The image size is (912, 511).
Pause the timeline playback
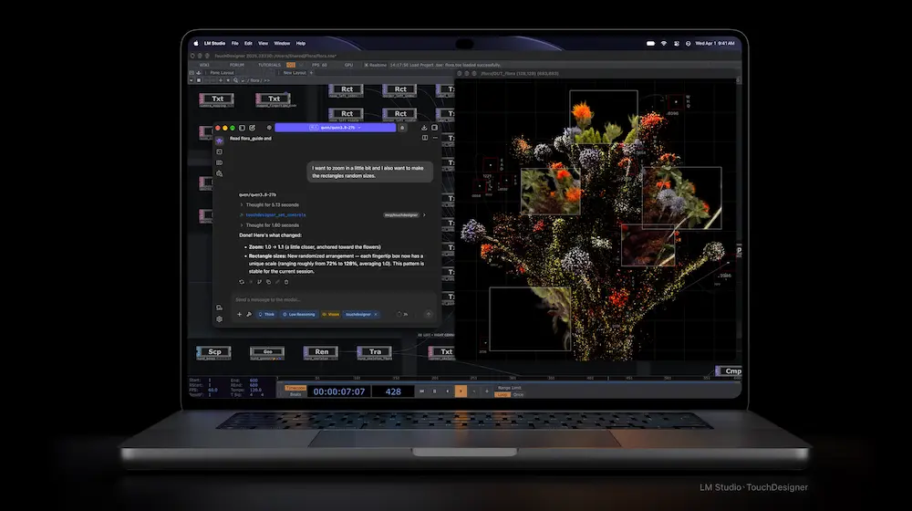tap(434, 391)
